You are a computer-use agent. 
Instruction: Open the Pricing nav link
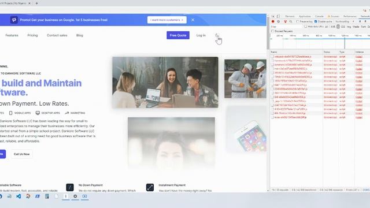32,35
